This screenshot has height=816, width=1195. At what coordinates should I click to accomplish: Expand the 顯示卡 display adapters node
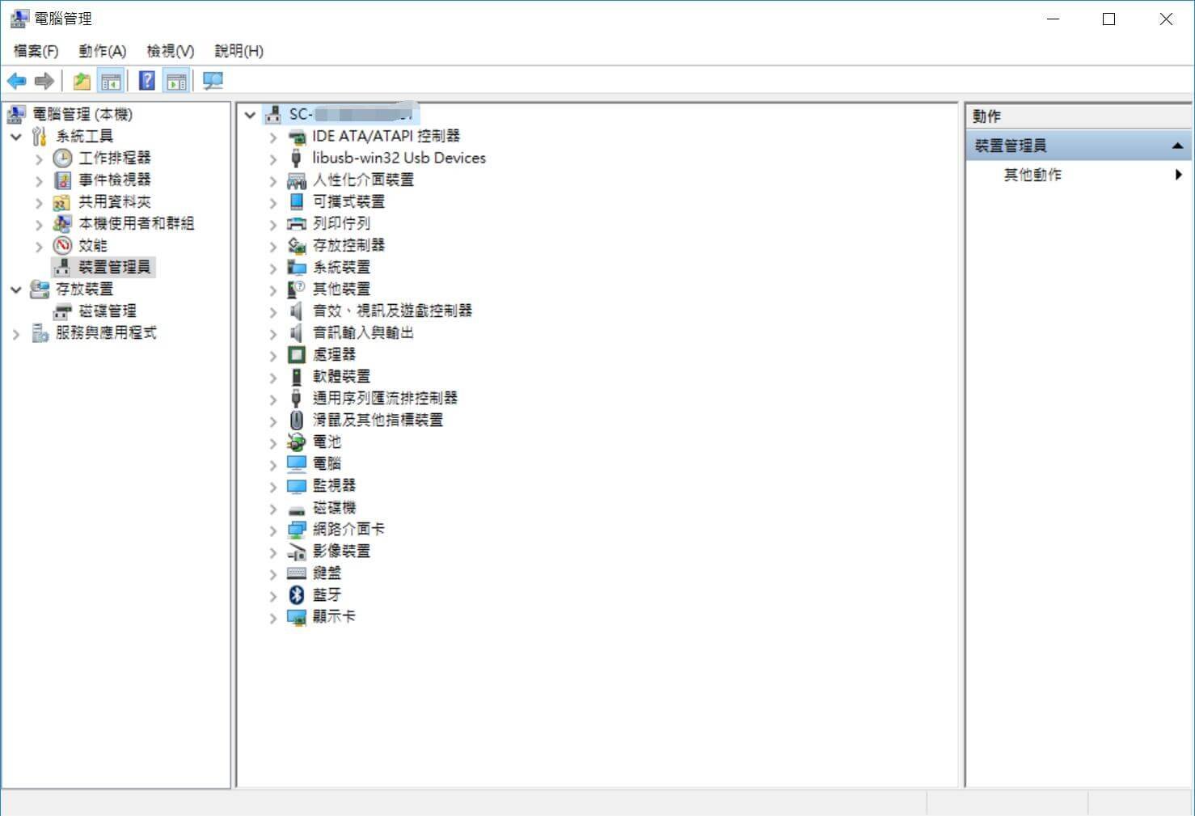[x=273, y=618]
